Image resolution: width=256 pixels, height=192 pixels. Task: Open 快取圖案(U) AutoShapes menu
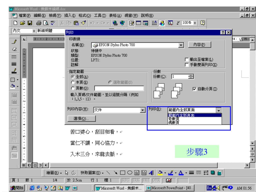(x=92, y=173)
